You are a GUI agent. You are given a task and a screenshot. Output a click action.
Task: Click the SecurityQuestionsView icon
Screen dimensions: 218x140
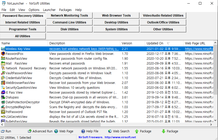pos(3,87)
